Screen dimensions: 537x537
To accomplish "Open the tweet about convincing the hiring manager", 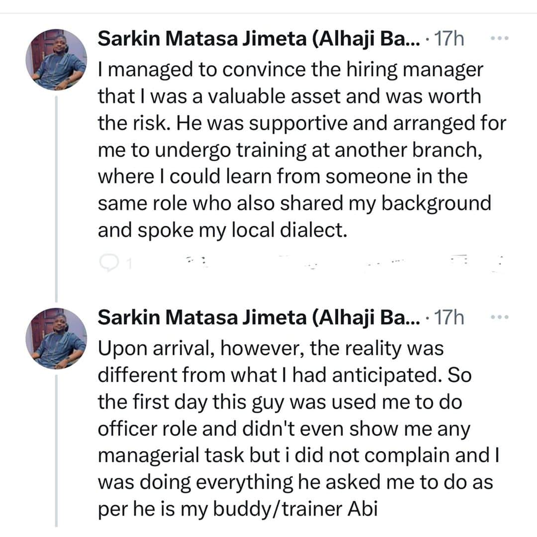I will click(x=293, y=149).
